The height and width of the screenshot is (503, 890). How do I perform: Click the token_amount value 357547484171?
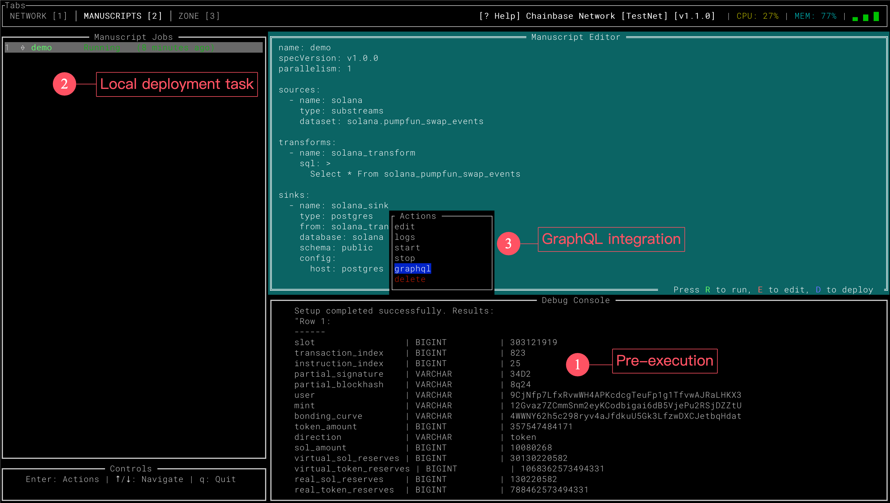541,427
